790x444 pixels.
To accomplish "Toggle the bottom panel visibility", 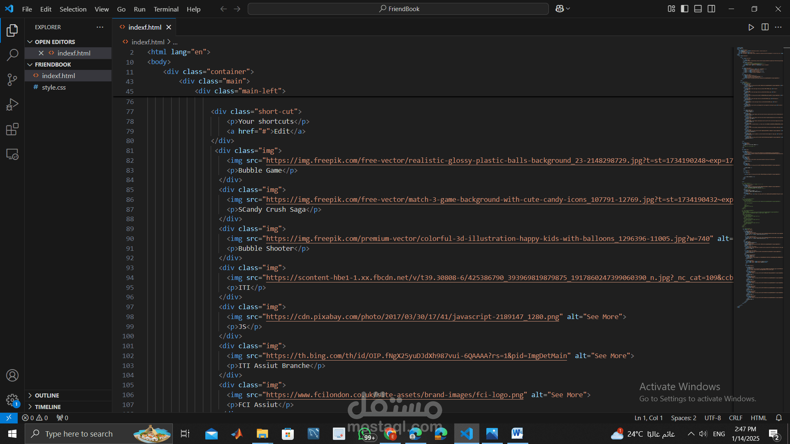I will point(698,9).
